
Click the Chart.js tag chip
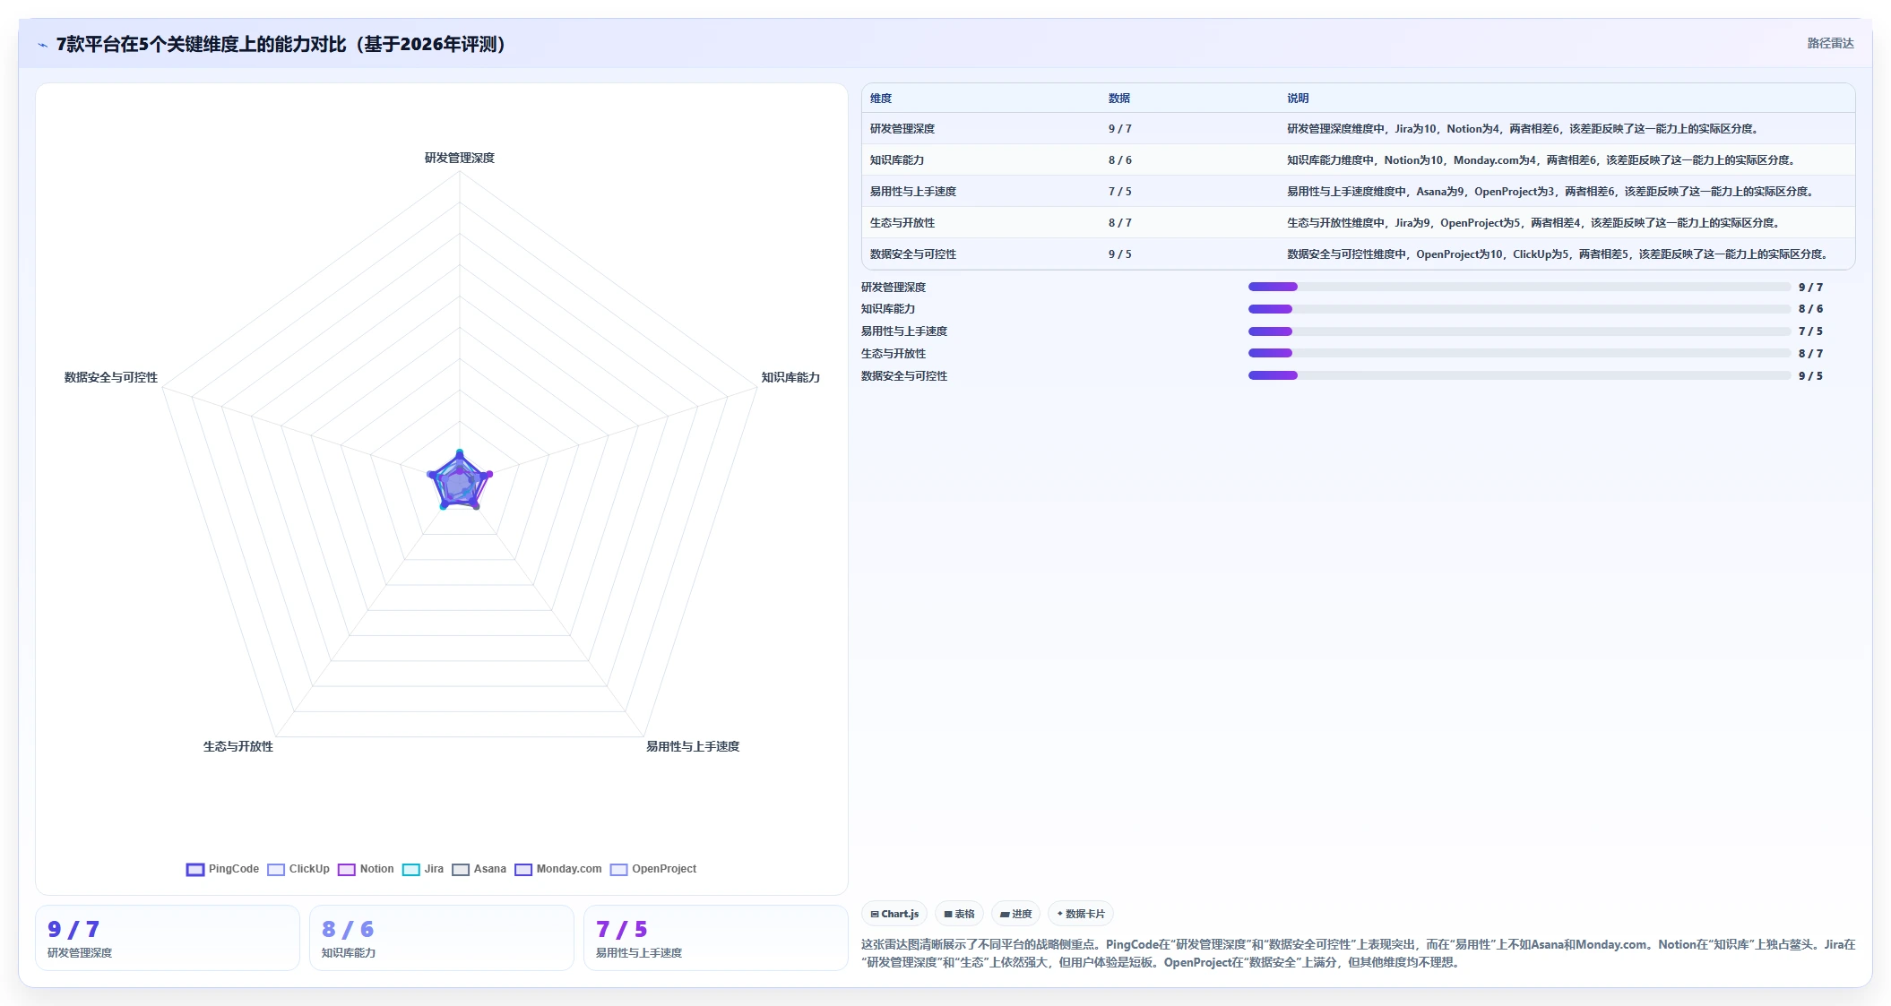point(894,914)
